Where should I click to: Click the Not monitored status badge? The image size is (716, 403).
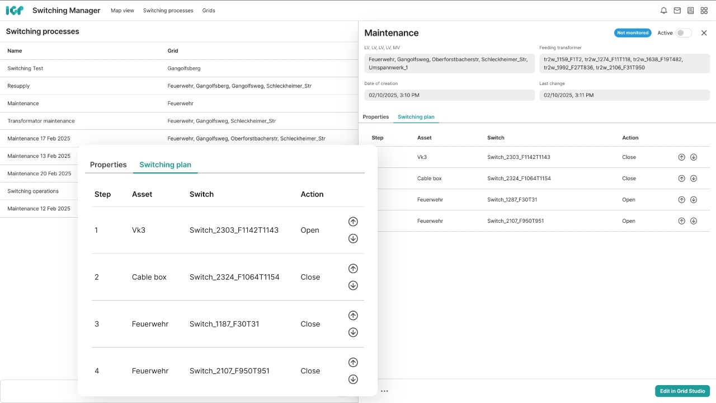[x=633, y=32]
